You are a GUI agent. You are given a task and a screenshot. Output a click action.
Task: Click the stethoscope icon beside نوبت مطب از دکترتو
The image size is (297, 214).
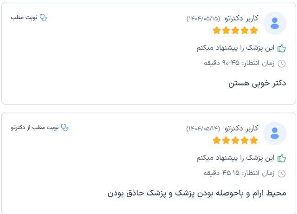click(x=65, y=127)
